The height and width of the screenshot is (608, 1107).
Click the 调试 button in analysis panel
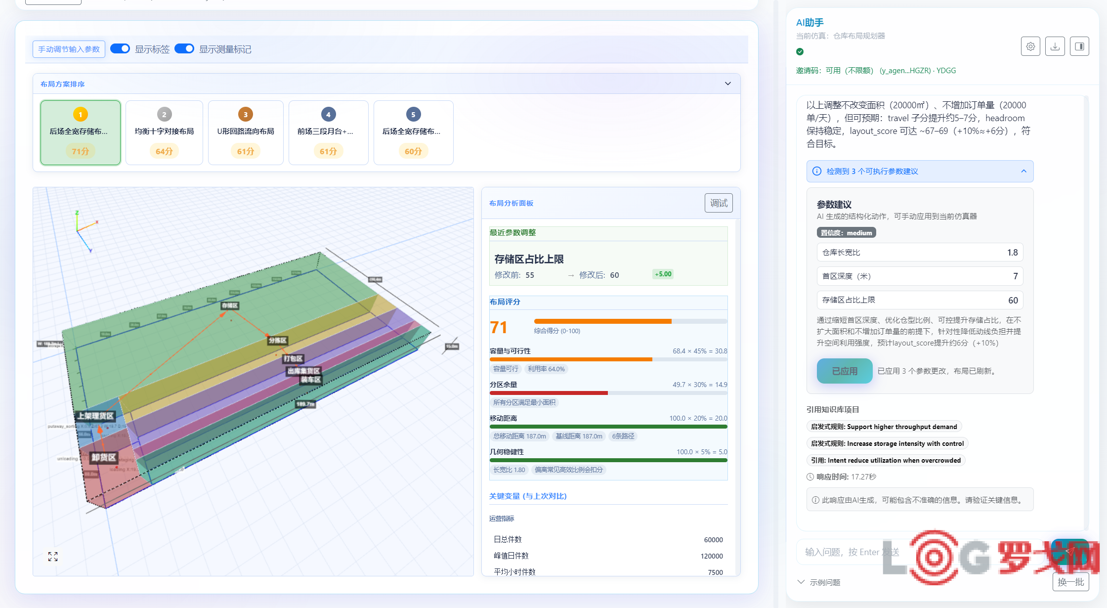pos(719,203)
